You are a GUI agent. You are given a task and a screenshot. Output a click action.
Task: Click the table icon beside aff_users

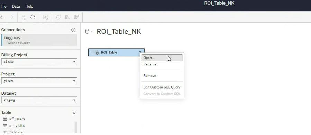(x=5, y=119)
